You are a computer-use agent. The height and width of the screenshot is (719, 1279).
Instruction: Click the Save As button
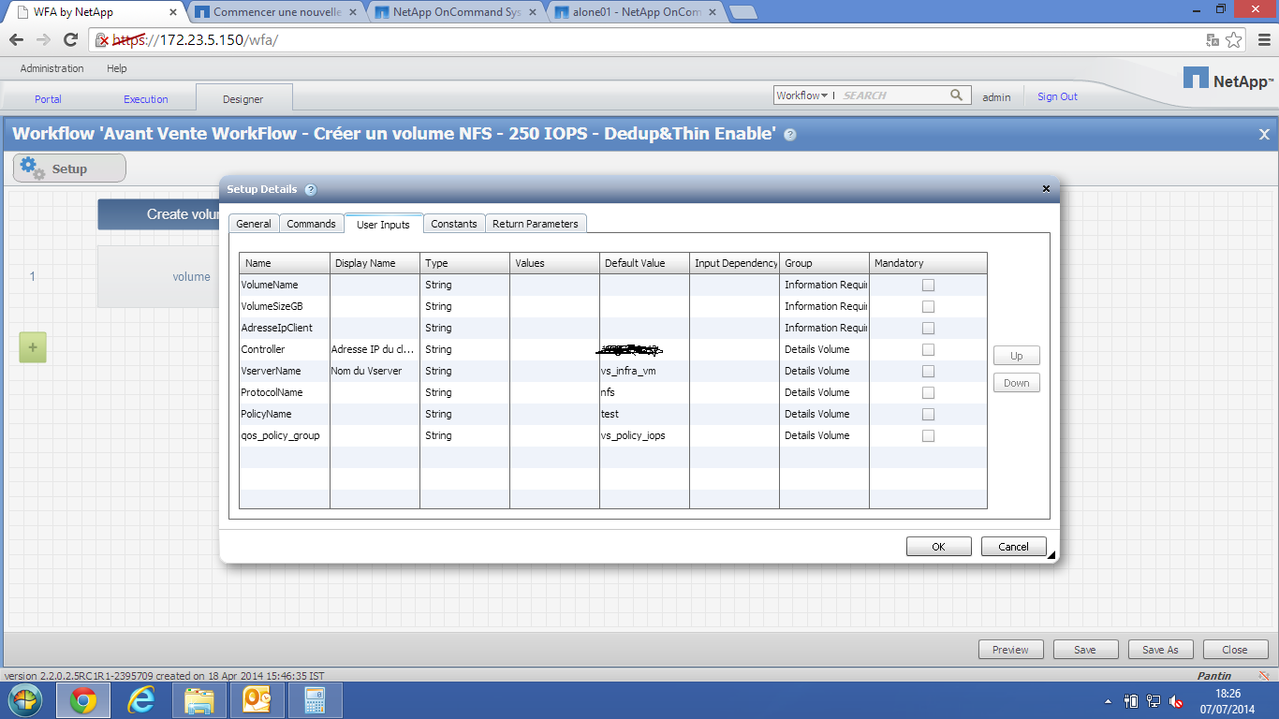point(1160,650)
